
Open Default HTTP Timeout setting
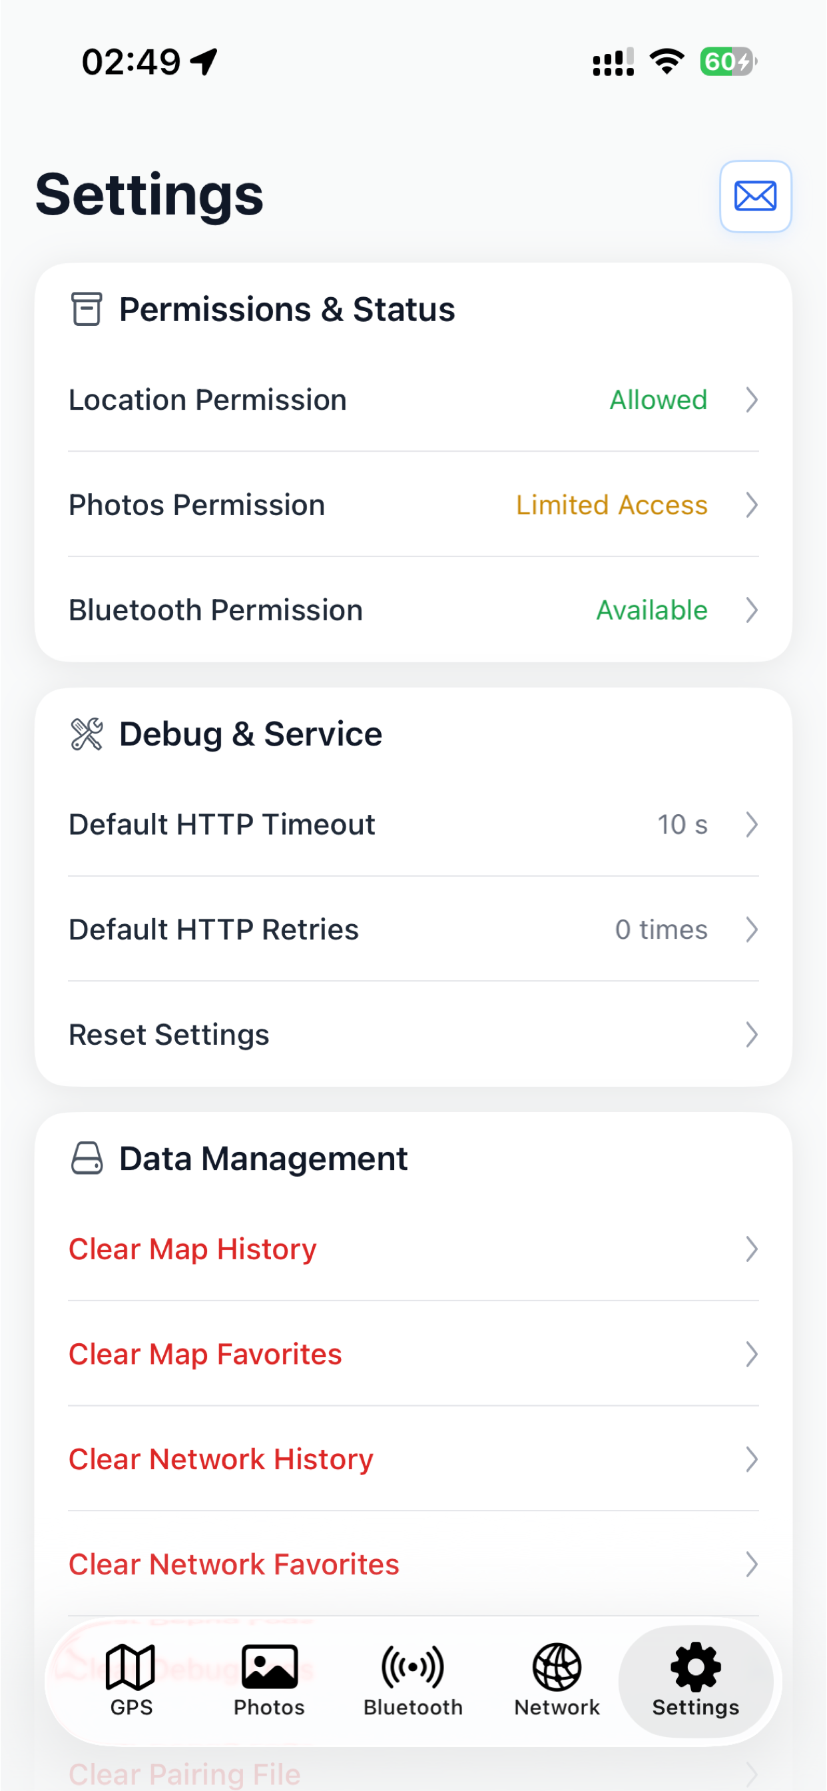click(x=413, y=825)
